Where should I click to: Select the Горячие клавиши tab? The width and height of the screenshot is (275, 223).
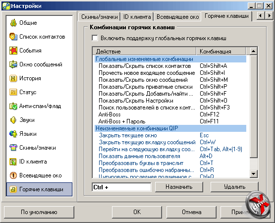click(x=226, y=16)
